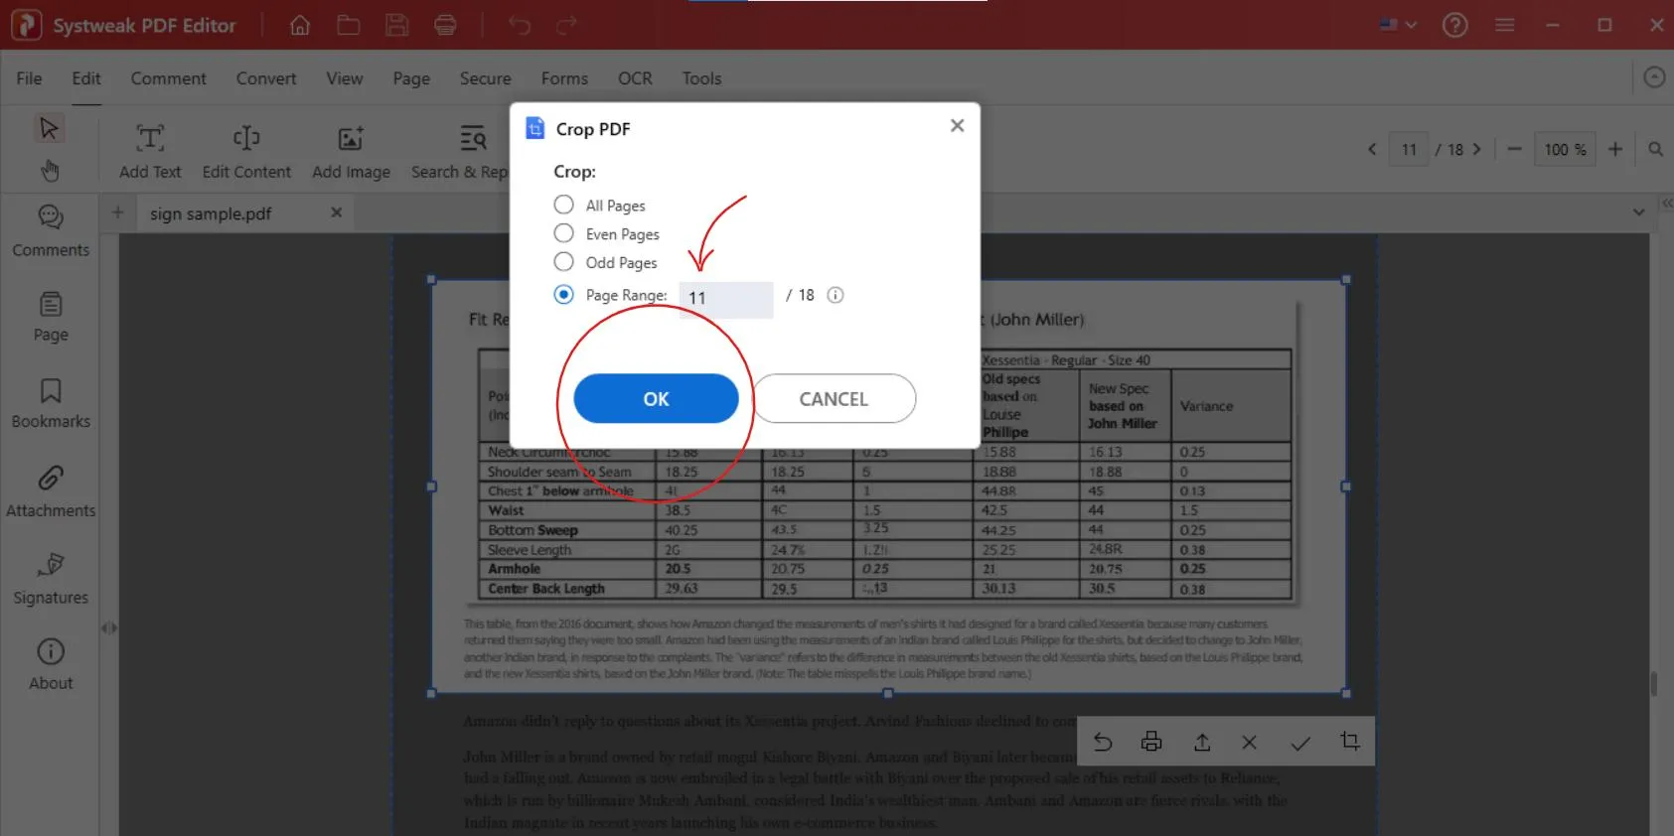The height and width of the screenshot is (836, 1674).
Task: Open the Comments sidebar panel
Action: (51, 230)
